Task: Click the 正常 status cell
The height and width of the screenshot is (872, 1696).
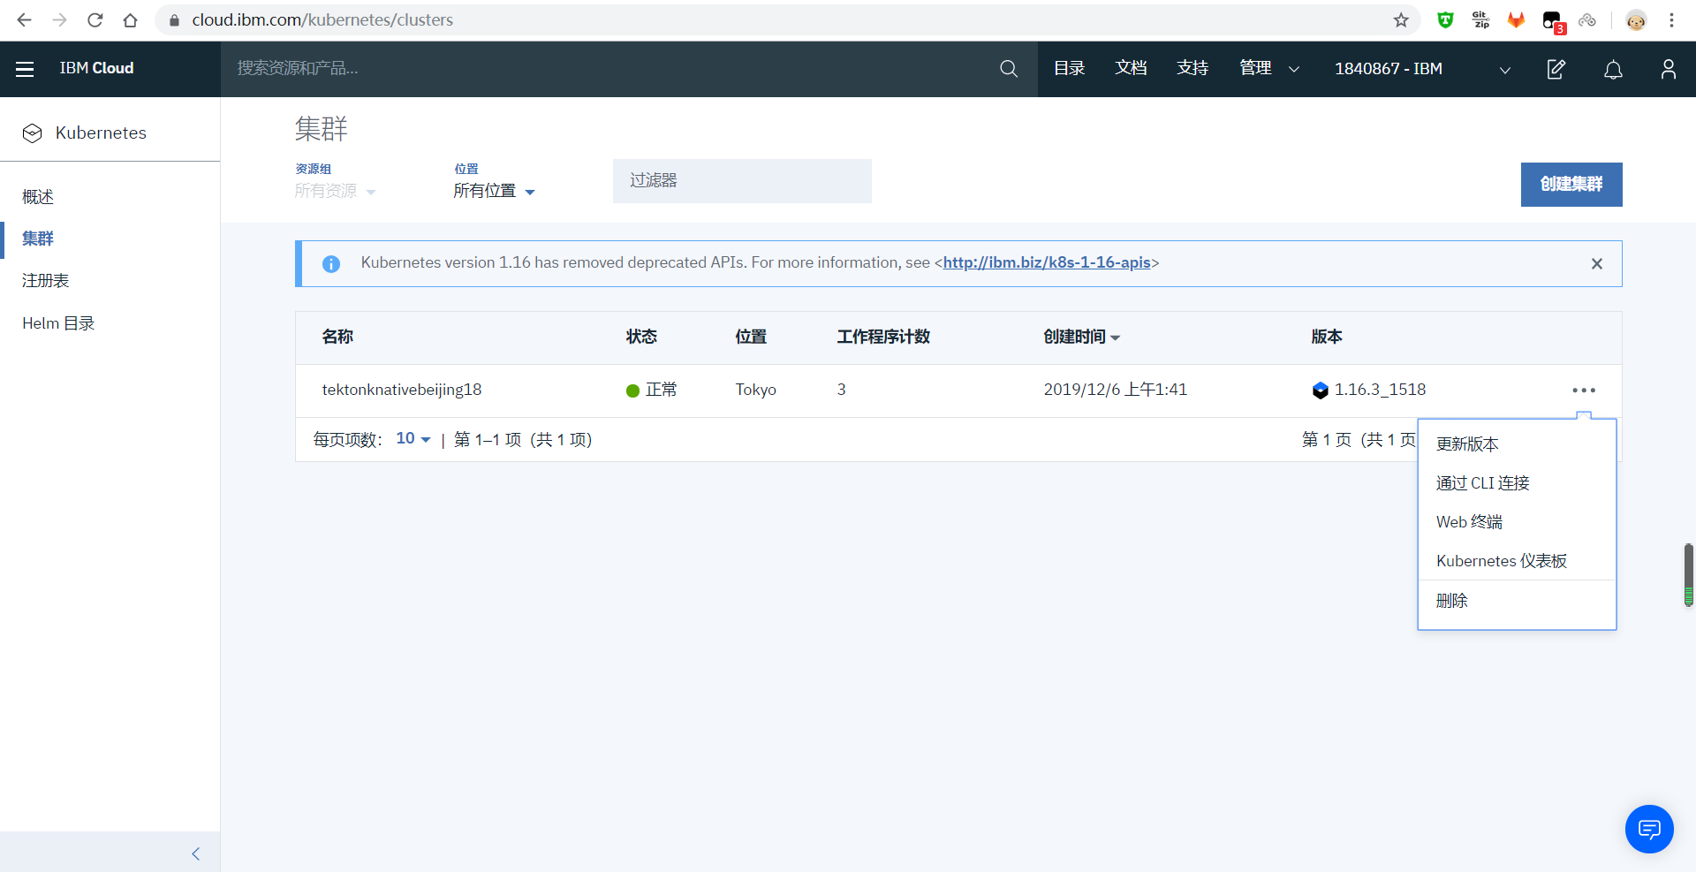Action: click(x=652, y=390)
